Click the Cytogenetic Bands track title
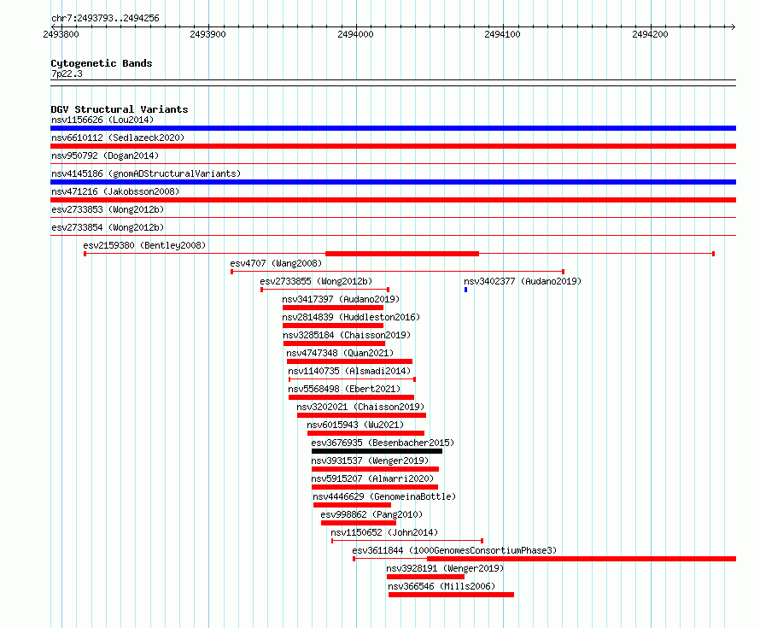The width and height of the screenshot is (760, 628). click(x=102, y=63)
